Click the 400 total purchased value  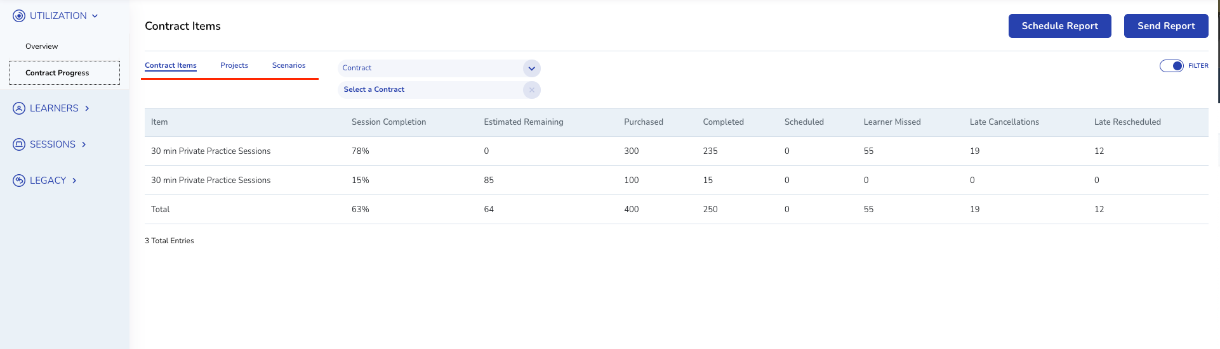pos(632,210)
